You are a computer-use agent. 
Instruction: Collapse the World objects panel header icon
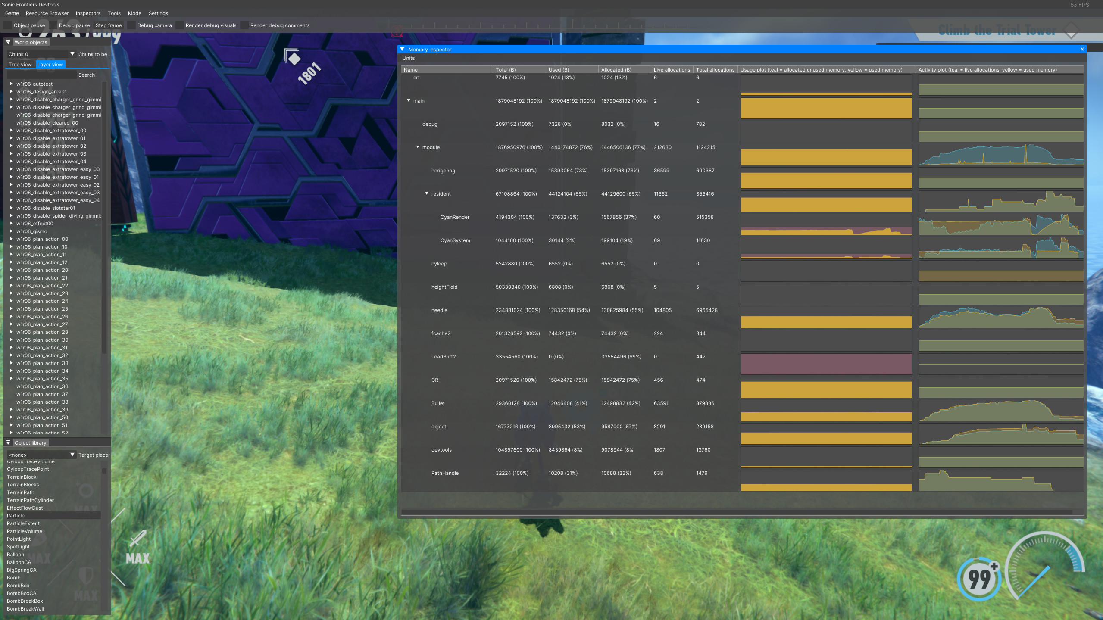[8, 42]
